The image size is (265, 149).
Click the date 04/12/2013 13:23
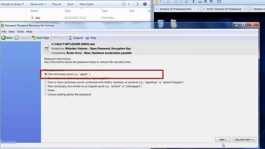(x=75, y=17)
